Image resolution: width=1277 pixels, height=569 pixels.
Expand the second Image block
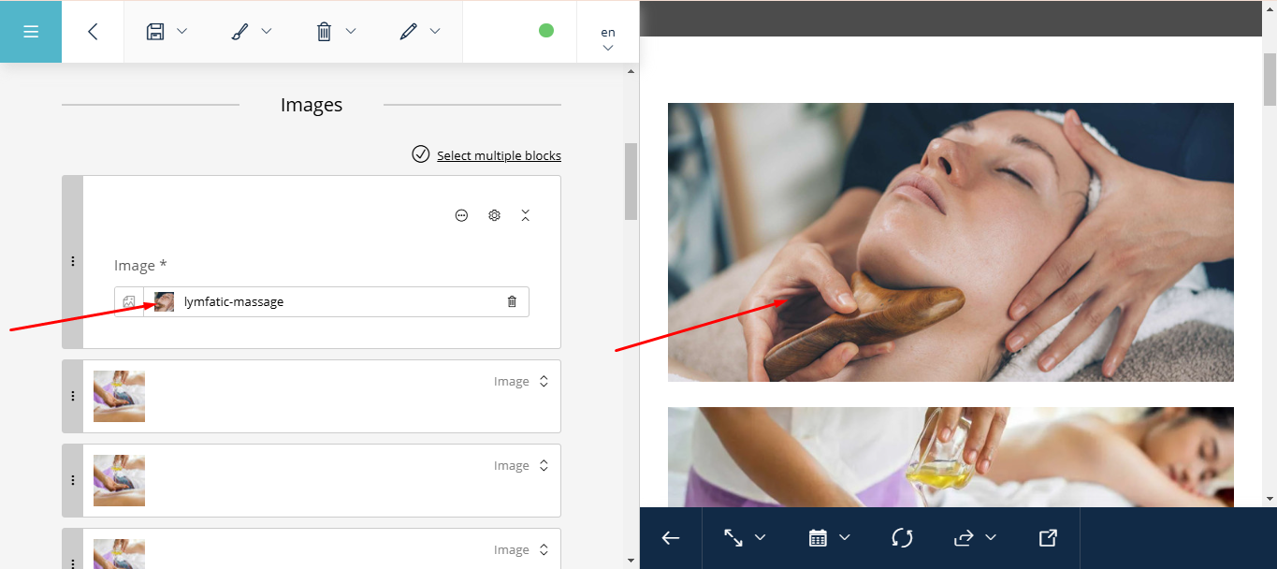pyautogui.click(x=544, y=382)
